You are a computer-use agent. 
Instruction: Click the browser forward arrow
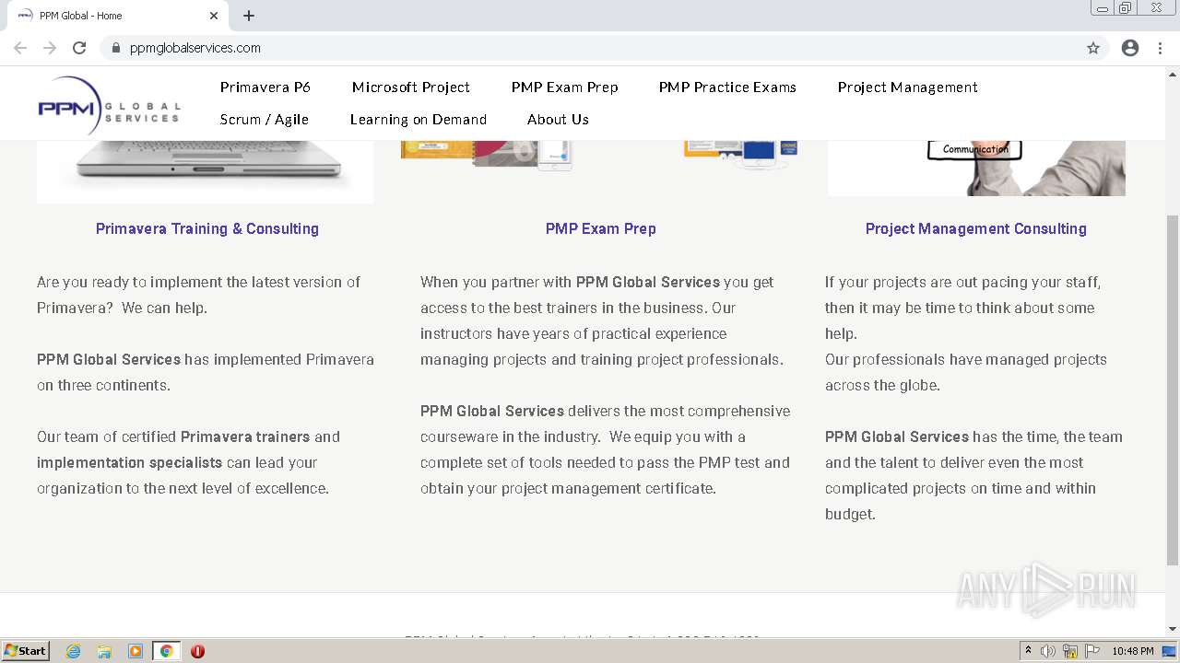50,48
